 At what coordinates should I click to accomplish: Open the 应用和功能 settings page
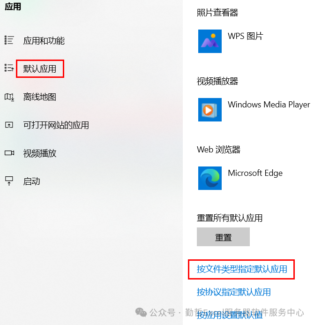point(44,40)
